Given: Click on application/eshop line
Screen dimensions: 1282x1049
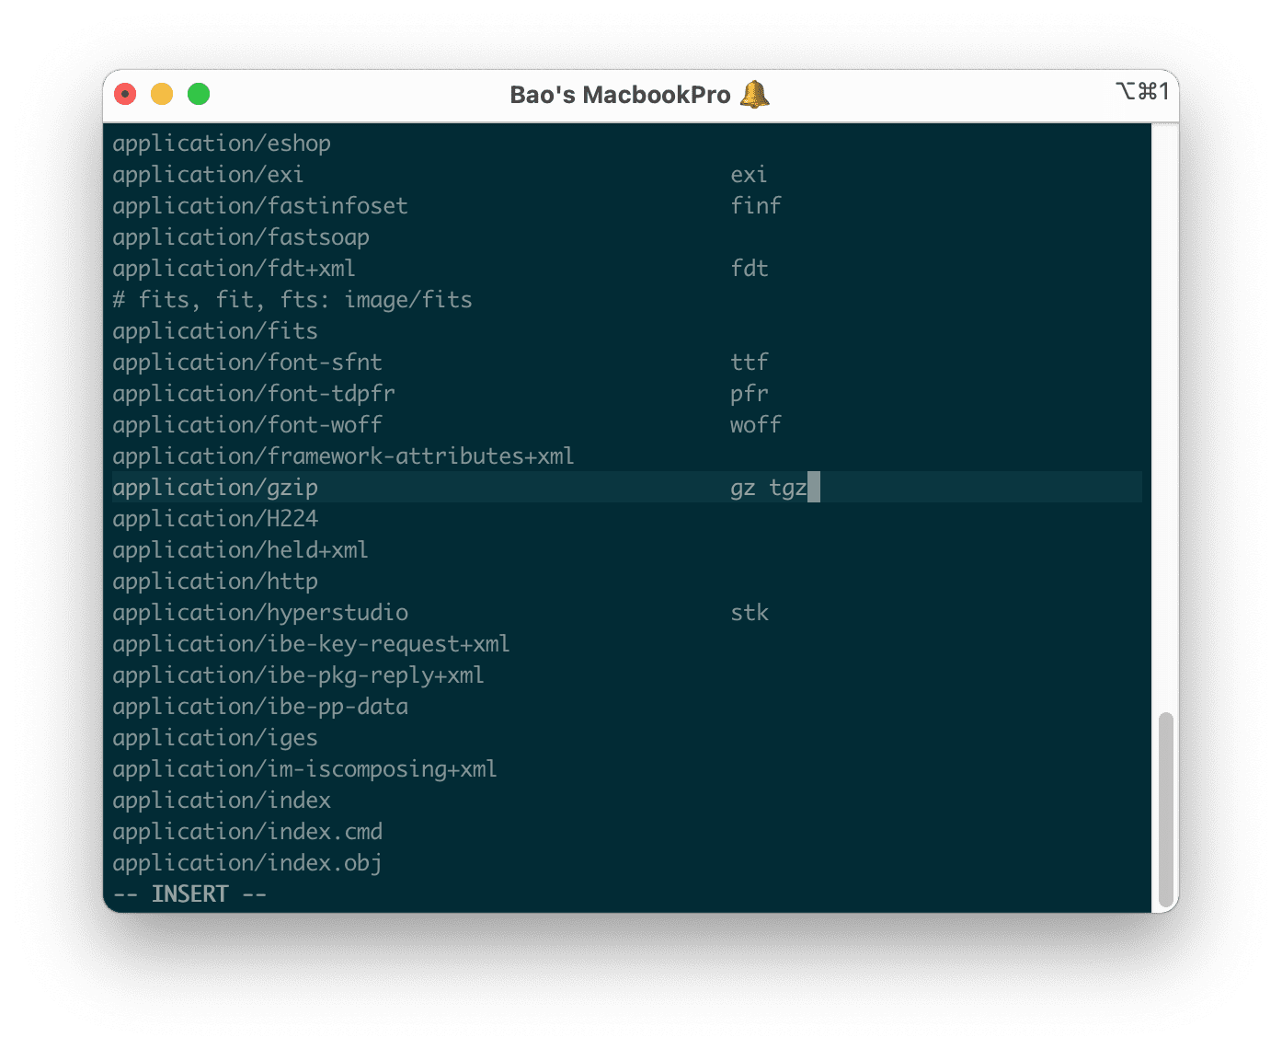Looking at the screenshot, I should pos(222,144).
